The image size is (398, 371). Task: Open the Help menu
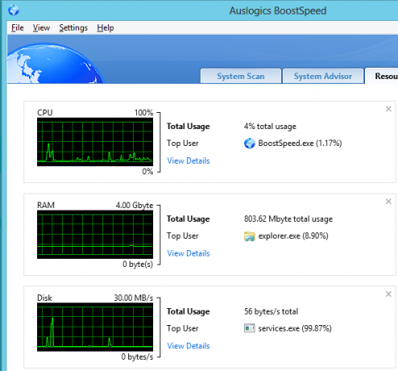coord(106,27)
